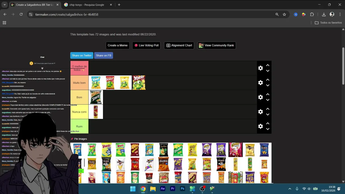Select the large Yokitos bag in Muito bom
The height and width of the screenshot is (194, 345).
(139, 83)
